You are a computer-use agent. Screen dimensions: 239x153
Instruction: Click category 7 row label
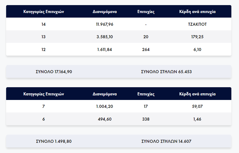(43, 106)
